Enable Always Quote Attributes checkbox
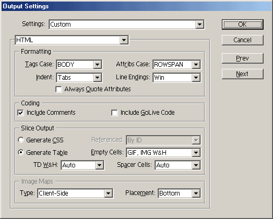Image resolution: width=273 pixels, height=219 pixels. (58, 89)
